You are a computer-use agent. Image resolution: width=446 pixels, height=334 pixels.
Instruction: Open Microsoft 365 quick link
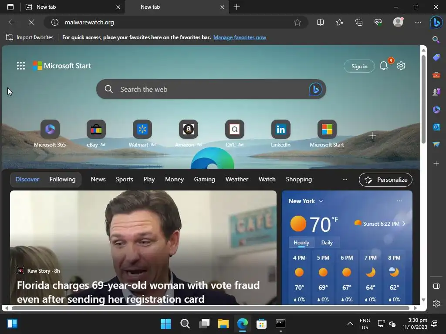click(x=50, y=134)
